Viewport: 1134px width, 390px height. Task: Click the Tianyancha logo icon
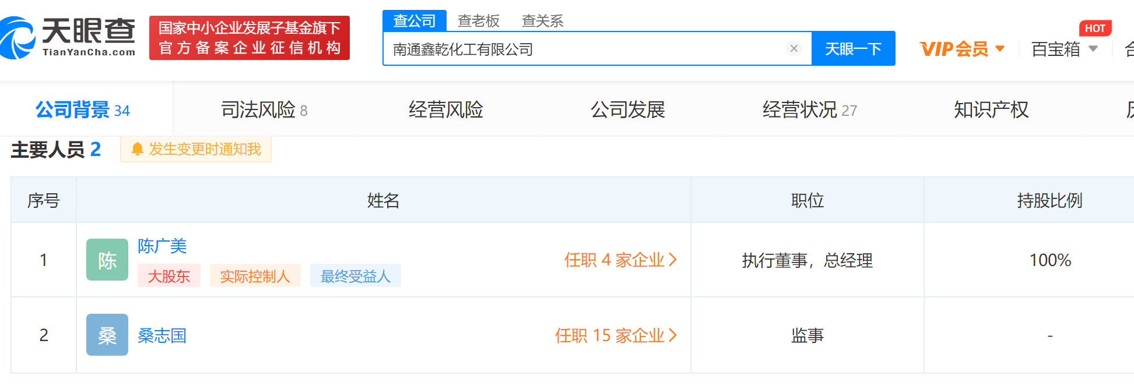pos(17,38)
